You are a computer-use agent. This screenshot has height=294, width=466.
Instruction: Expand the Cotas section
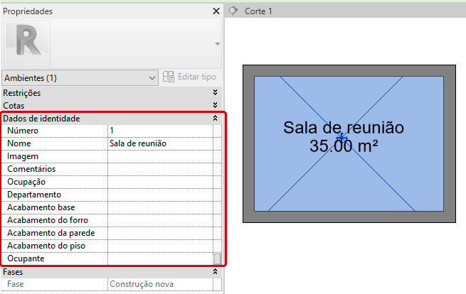215,106
